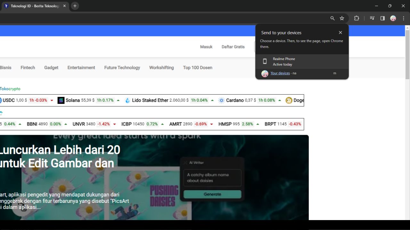
Task: Open the Chrome profile avatar
Action: pos(393,18)
